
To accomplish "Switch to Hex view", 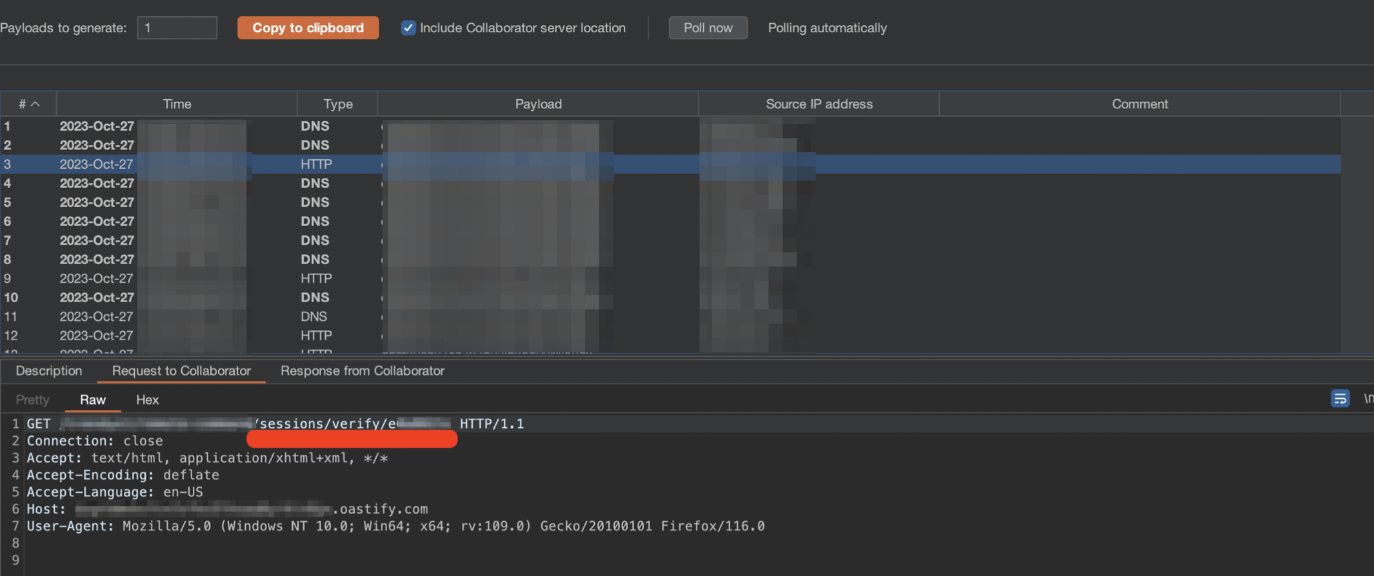I will click(x=147, y=400).
